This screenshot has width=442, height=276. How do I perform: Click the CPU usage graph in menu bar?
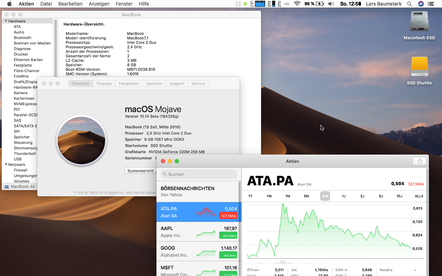260,4
